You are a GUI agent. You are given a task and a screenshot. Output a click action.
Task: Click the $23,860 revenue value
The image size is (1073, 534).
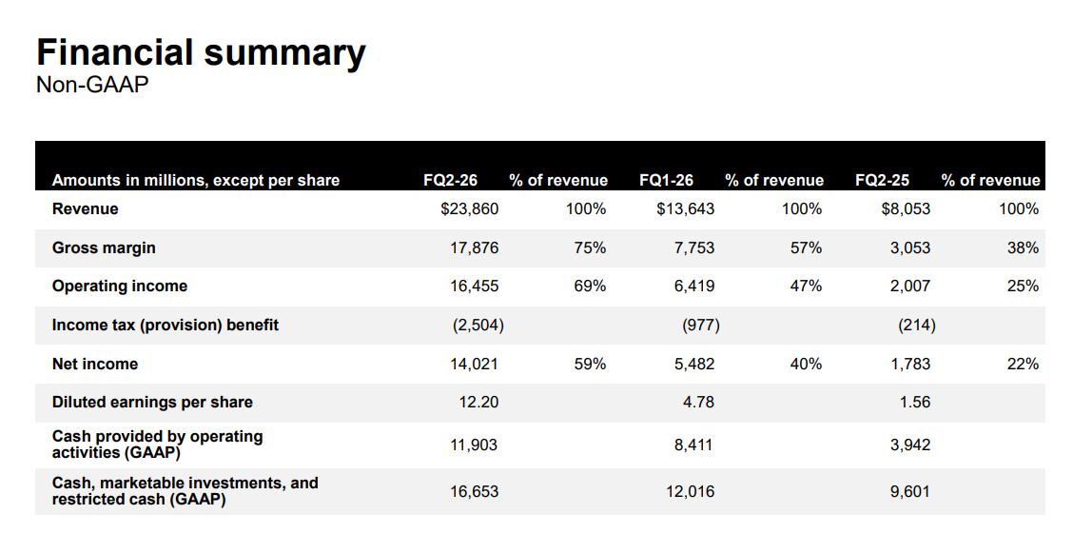pos(470,208)
